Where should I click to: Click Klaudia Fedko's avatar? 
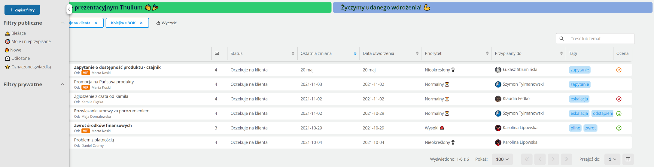point(498,99)
